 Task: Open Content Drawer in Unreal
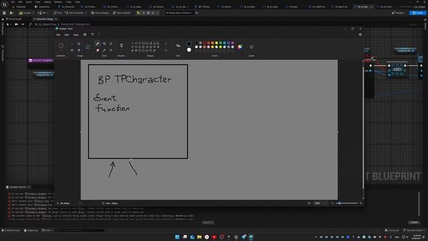pyautogui.click(x=11, y=230)
